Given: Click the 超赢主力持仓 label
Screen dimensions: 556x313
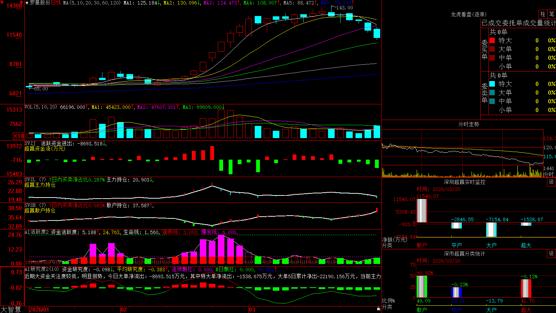Looking at the screenshot, I should tap(40, 185).
